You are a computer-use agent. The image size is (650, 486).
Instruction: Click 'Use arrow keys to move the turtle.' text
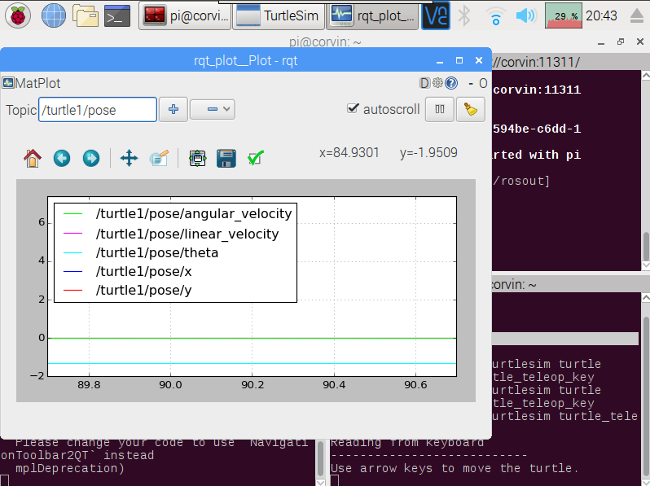tap(454, 468)
